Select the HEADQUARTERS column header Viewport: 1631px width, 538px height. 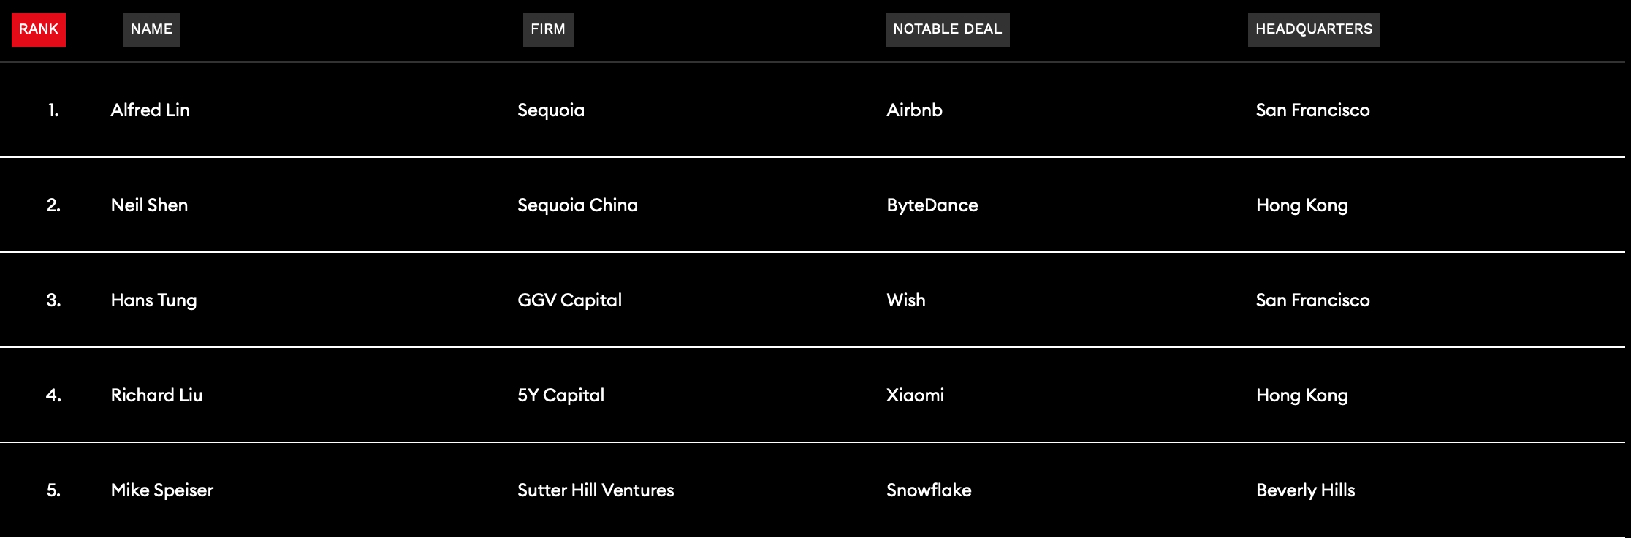point(1314,29)
